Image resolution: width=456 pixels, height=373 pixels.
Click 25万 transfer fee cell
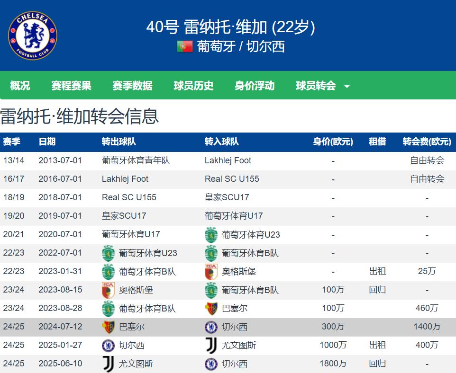pyautogui.click(x=427, y=271)
